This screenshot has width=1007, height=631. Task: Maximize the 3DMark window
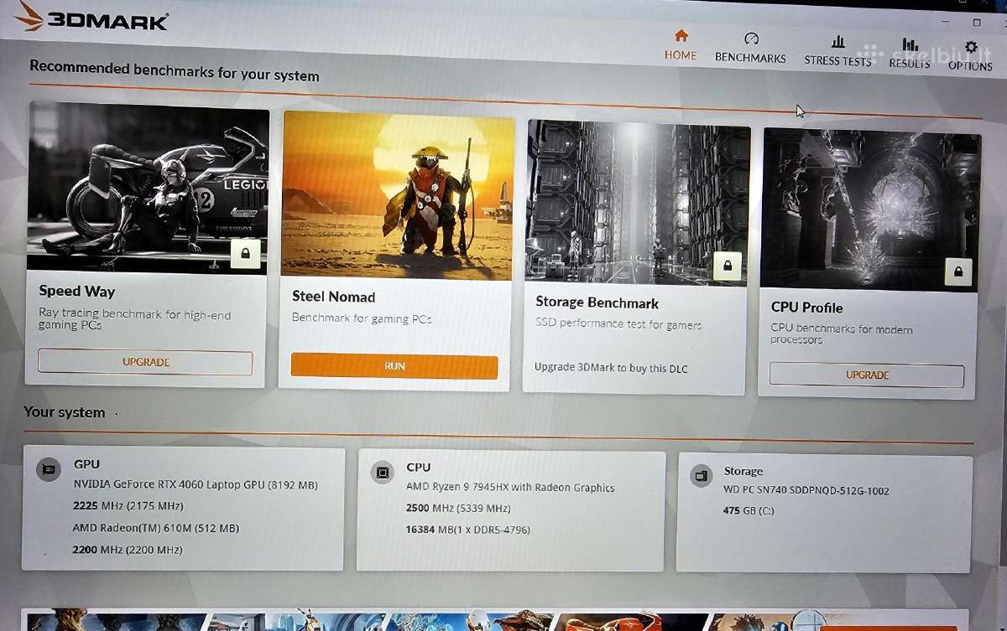[977, 23]
